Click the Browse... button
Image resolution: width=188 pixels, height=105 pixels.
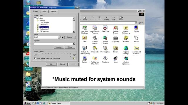pyautogui.click(x=70, y=37)
